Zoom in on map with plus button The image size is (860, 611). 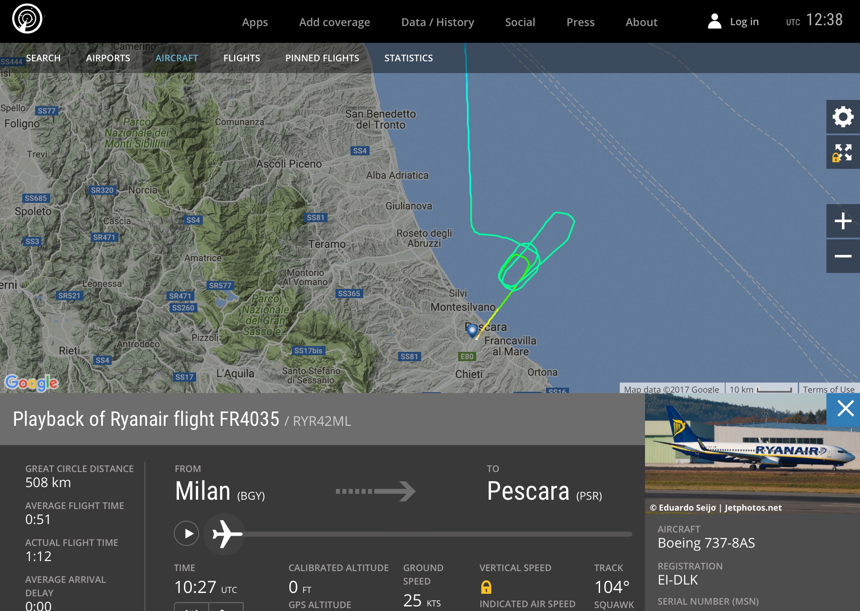pyautogui.click(x=843, y=221)
